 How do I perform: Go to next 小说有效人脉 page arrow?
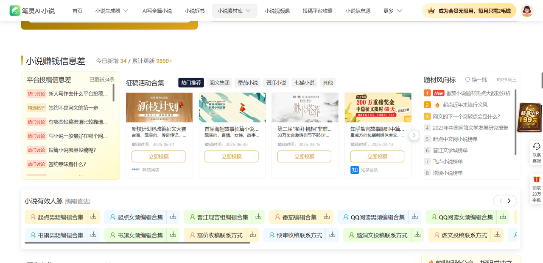(509, 200)
